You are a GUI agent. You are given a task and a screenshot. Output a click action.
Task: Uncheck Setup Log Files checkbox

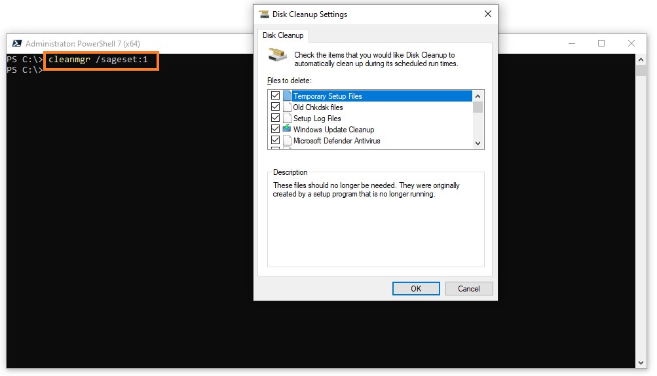tap(275, 118)
